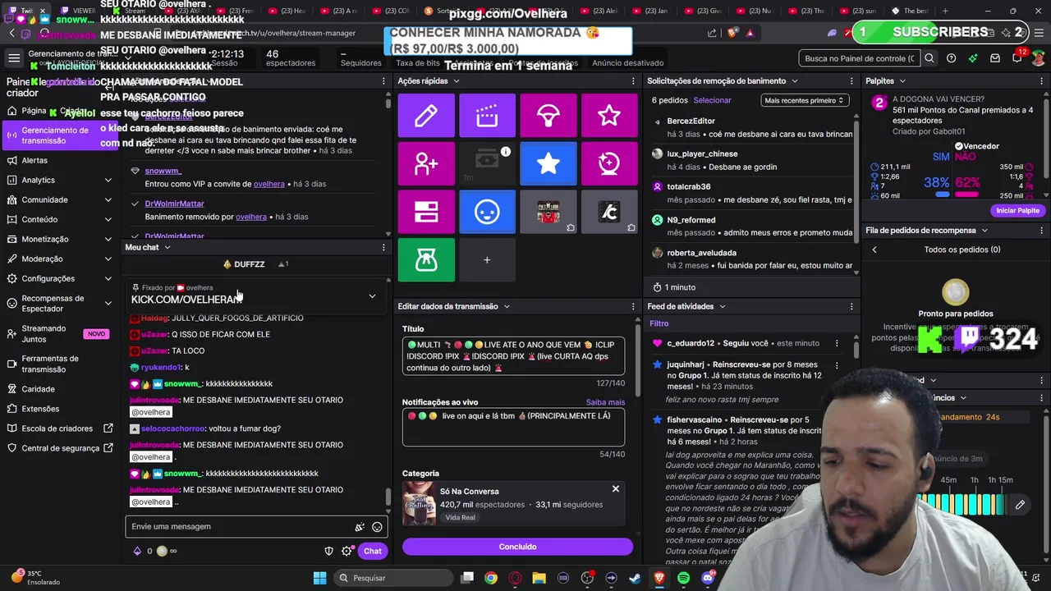Open the Feed de atividades panel dropdown
The image size is (1051, 591).
click(723, 306)
